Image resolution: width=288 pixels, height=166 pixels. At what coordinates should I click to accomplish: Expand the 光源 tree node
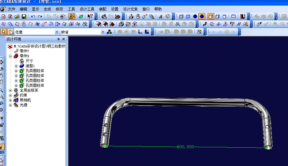10,105
